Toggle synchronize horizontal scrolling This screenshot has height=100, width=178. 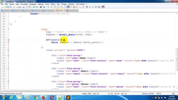(x=58, y=7)
